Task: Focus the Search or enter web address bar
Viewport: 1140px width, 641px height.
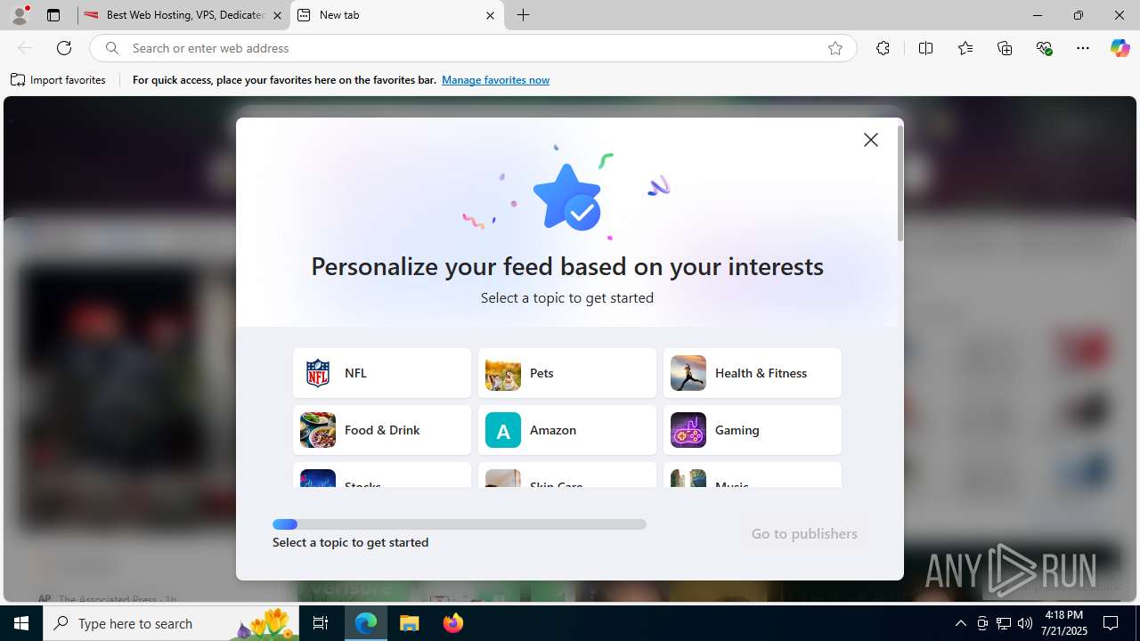Action: coord(472,48)
